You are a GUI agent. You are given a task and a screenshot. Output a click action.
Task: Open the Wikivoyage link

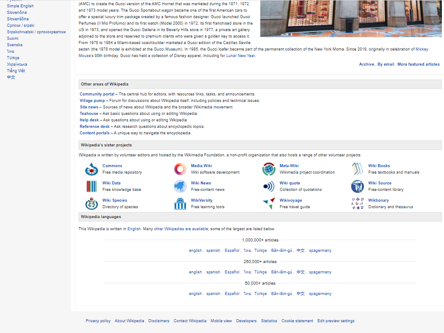(x=291, y=200)
